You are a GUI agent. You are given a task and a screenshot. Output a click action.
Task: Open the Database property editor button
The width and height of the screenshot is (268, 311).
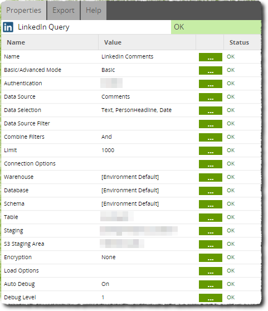211,191
